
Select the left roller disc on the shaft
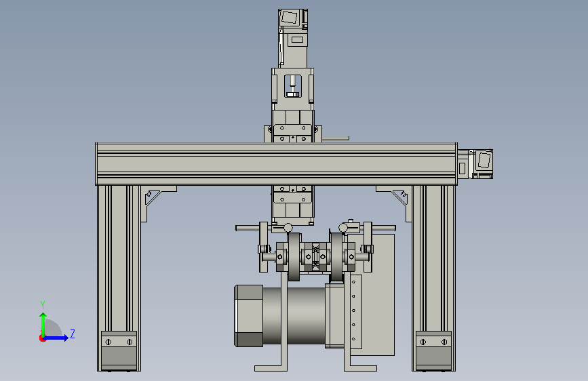[294, 257]
